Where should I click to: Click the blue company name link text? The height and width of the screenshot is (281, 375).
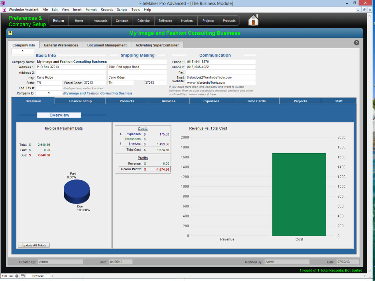pos(97,93)
